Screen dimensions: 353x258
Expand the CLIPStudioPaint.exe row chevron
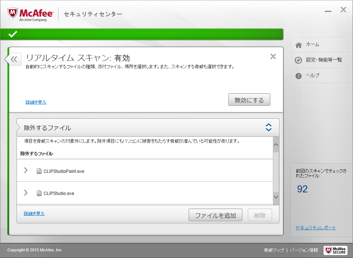click(x=26, y=170)
